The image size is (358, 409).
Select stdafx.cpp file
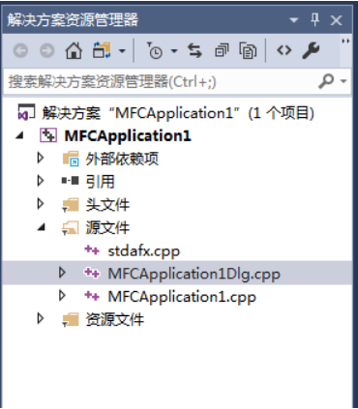coord(144,251)
